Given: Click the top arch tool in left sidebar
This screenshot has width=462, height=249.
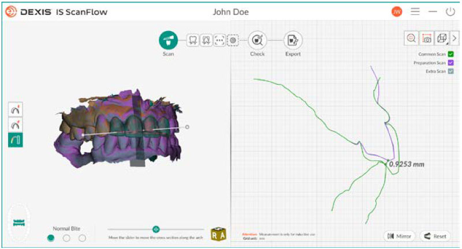Looking at the screenshot, I should coord(16,110).
